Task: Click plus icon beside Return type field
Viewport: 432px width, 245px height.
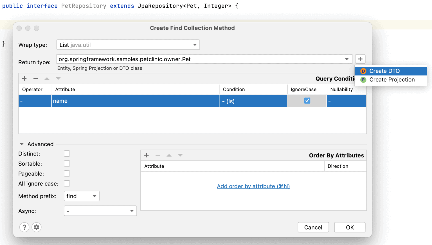Action: [360, 59]
